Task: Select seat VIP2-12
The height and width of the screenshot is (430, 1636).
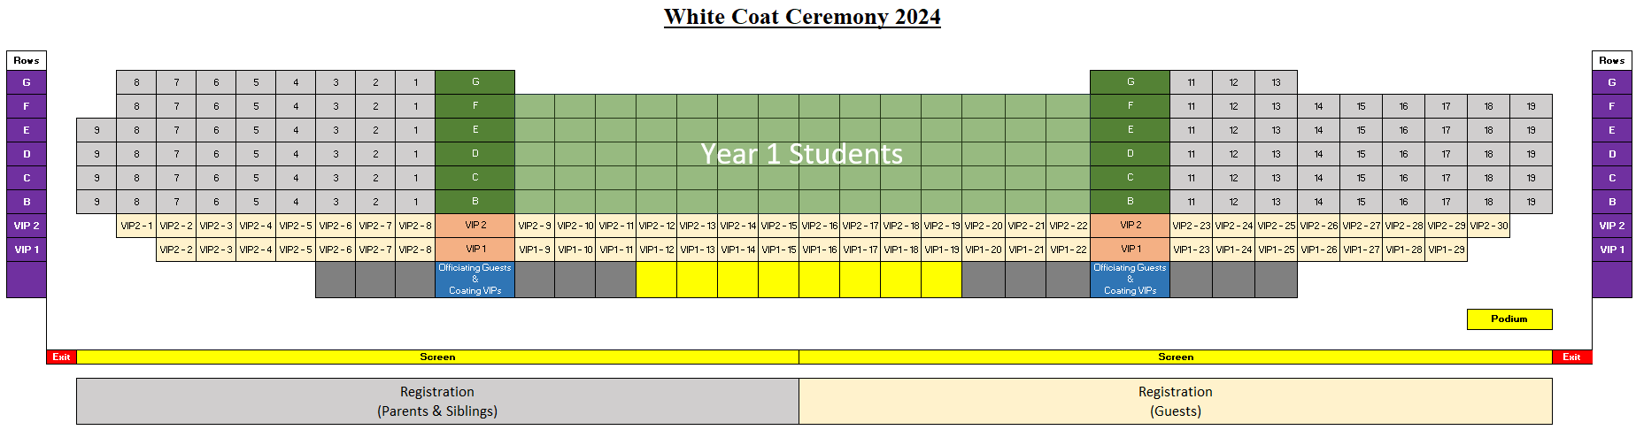Action: (x=657, y=226)
